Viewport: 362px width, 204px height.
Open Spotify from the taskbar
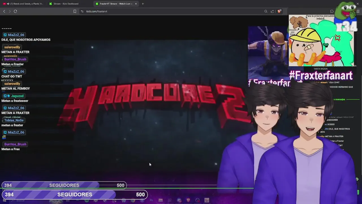point(87,200)
